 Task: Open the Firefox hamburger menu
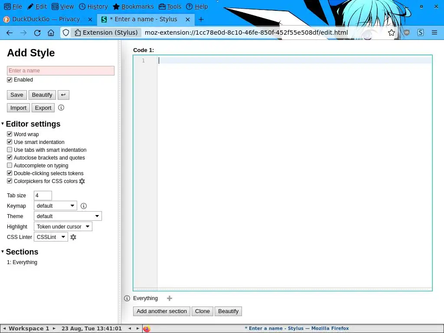coord(434,33)
